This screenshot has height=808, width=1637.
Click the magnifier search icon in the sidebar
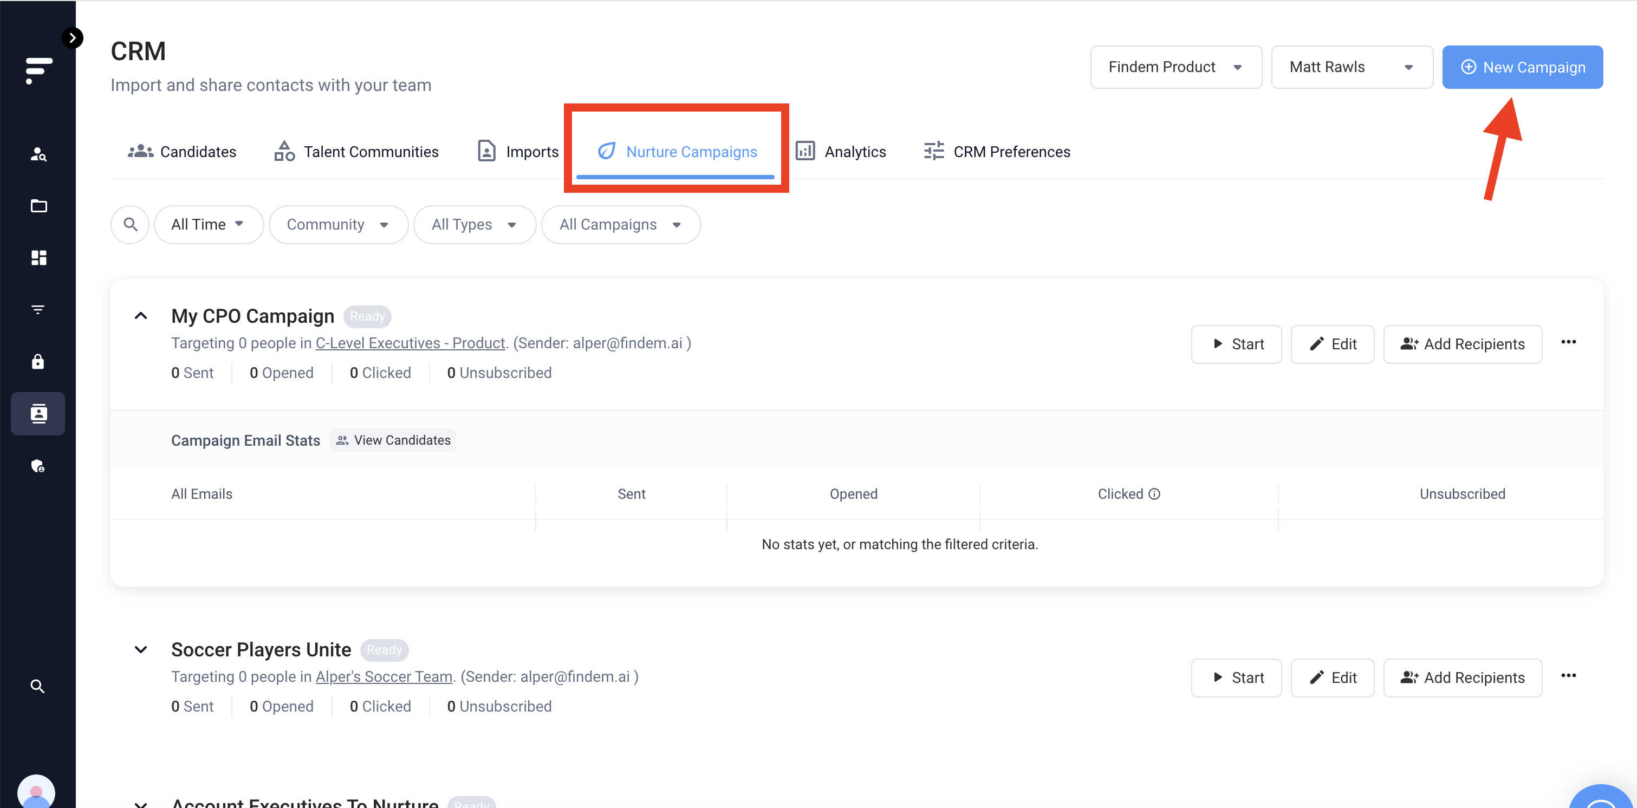click(38, 686)
